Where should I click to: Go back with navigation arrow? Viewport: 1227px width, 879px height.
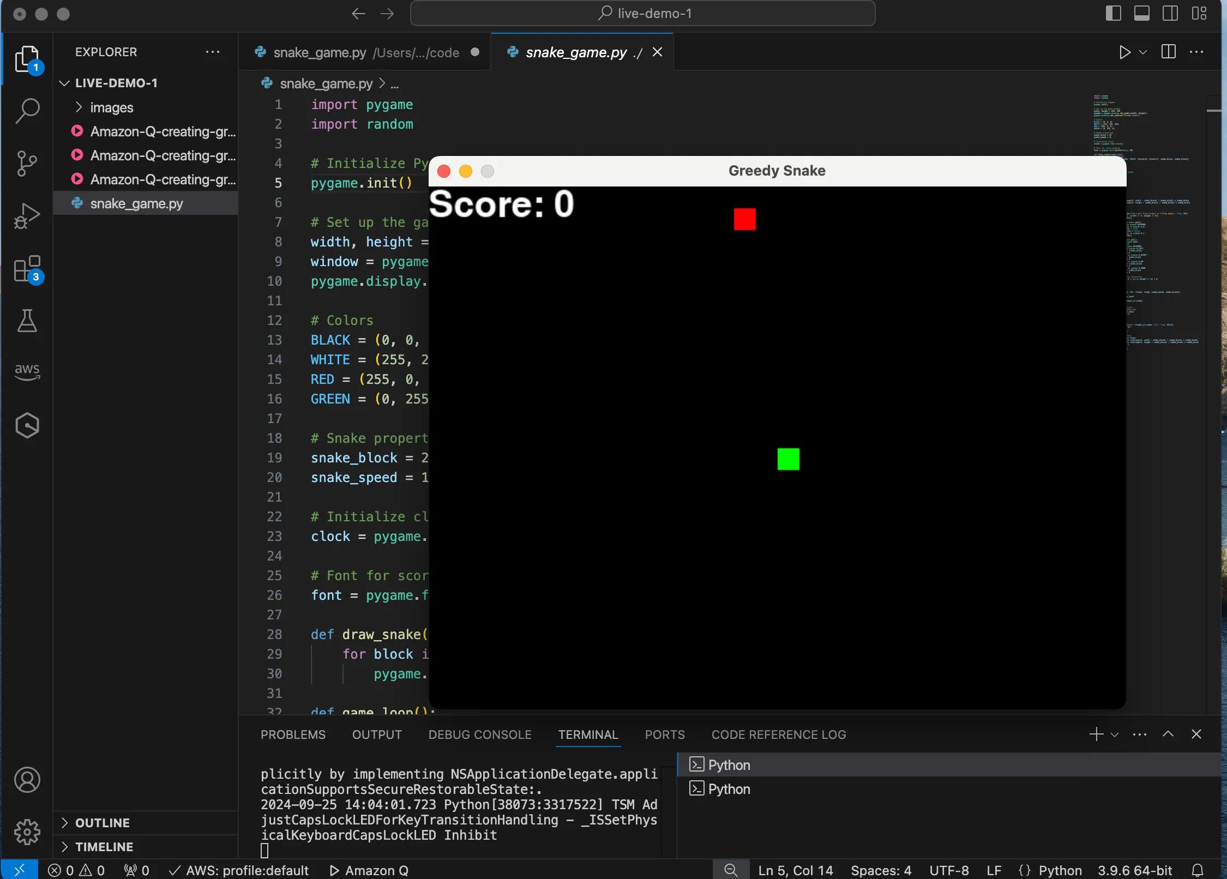point(358,14)
